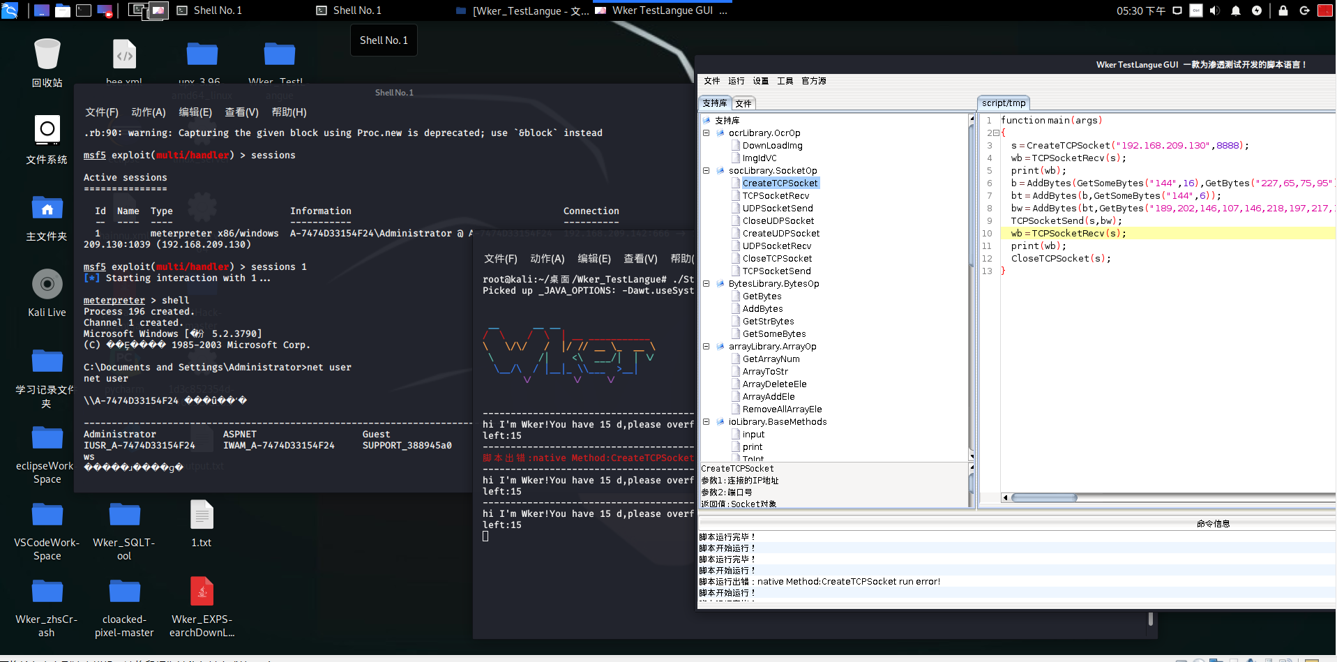
Task: Click the scroll-left arrow of the editor scrollbar
Action: coord(1006,498)
